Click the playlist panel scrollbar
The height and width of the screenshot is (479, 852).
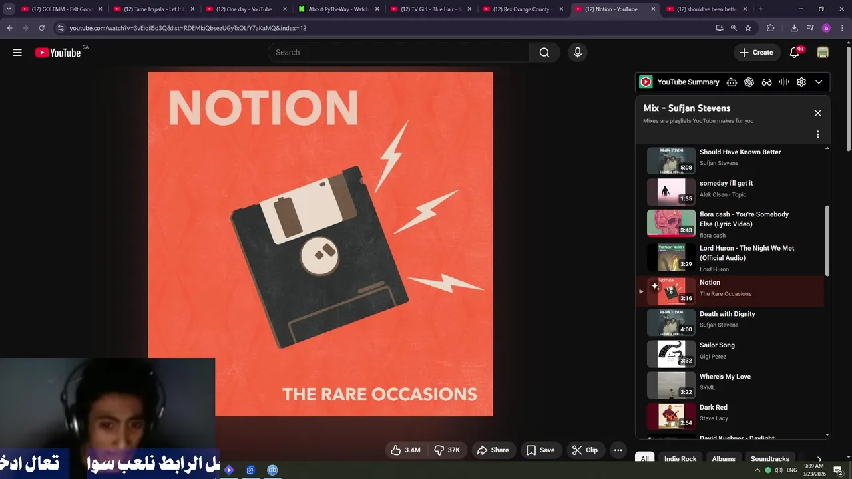(x=827, y=241)
